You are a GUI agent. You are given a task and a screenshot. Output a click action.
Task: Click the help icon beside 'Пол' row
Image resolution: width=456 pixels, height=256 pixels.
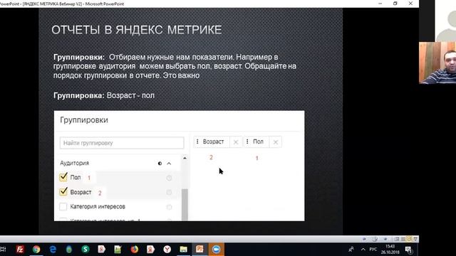[169, 178]
